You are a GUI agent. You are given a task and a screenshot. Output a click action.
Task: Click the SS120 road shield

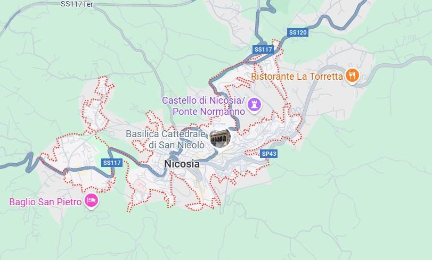(x=298, y=32)
